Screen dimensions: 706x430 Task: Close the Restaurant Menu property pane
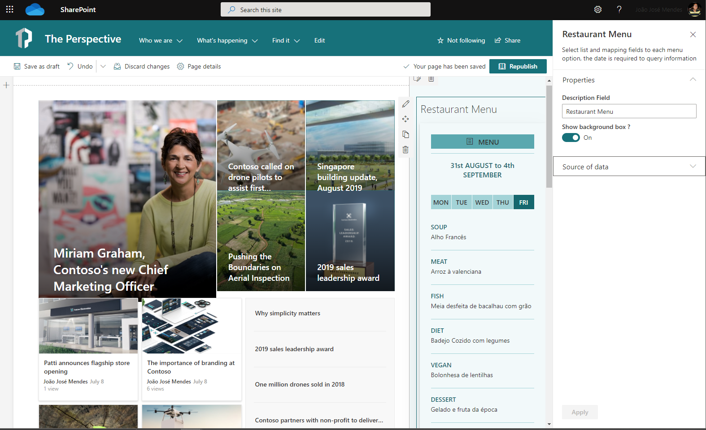[693, 34]
